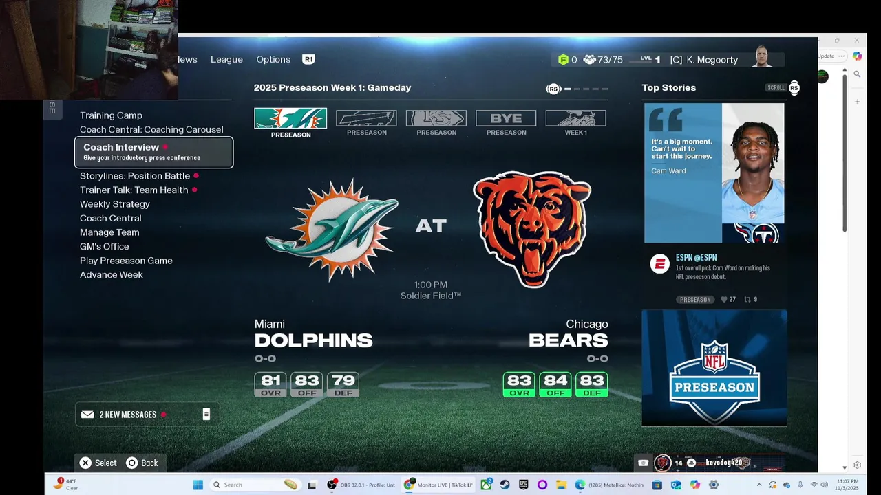Click the Soldier Field game time text
The image size is (881, 495).
[431, 290]
